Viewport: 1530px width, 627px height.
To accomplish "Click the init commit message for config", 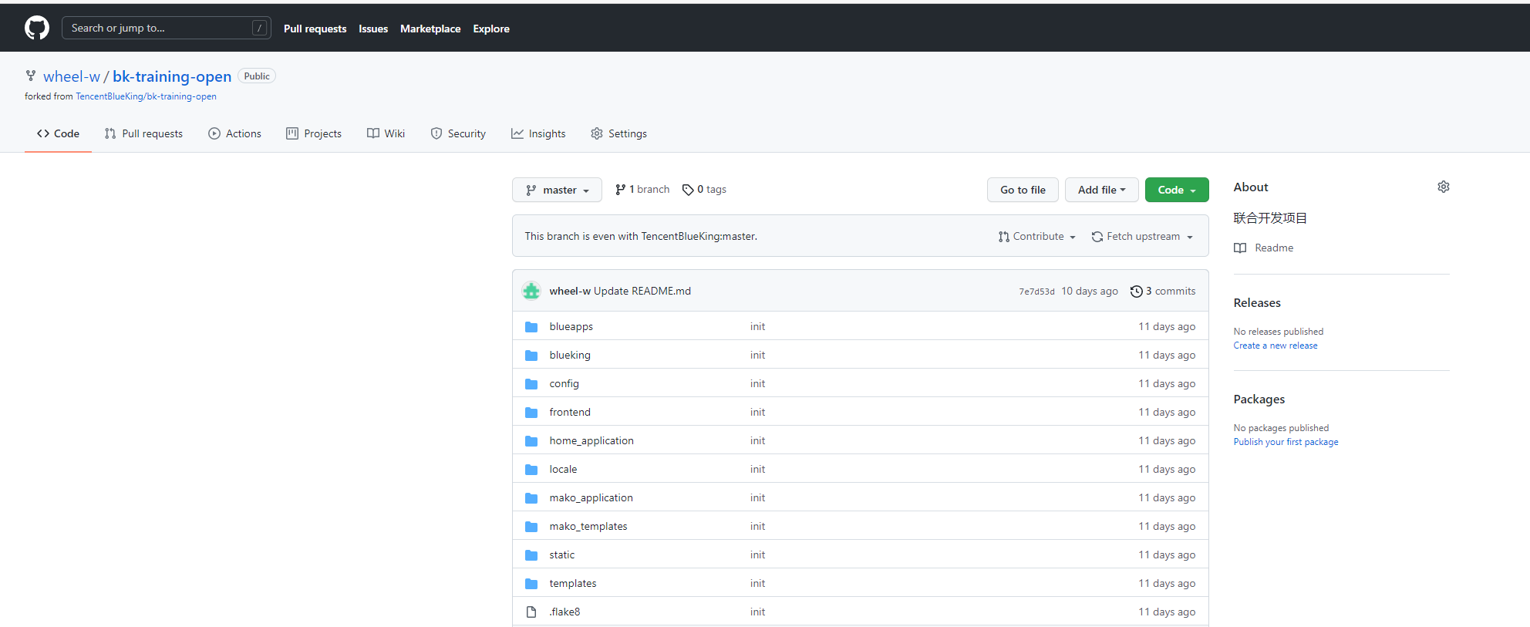I will point(757,384).
